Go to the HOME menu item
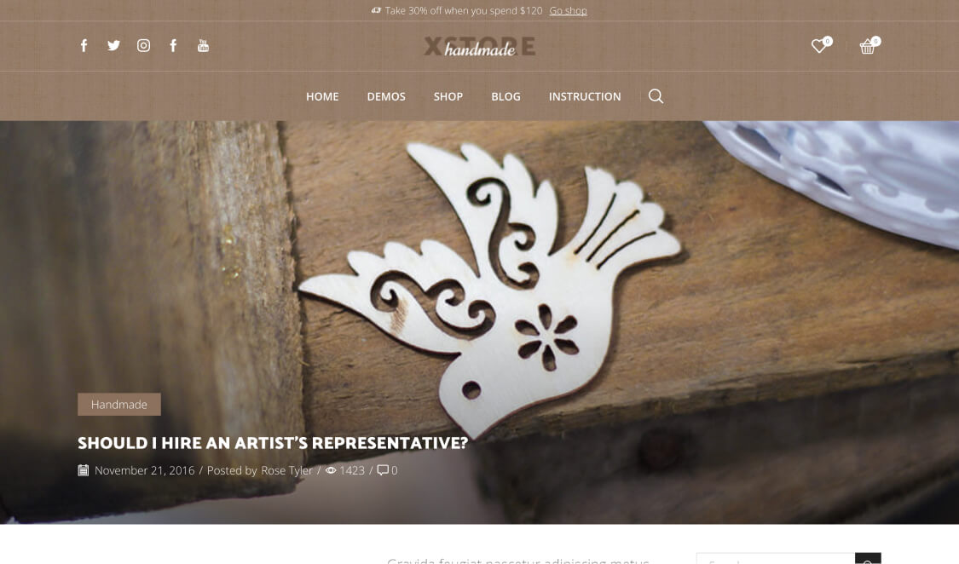 [x=322, y=96]
